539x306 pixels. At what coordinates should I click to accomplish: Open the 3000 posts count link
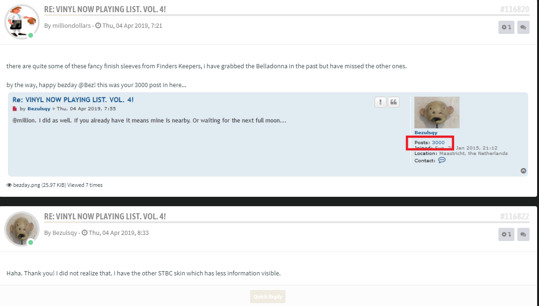pyautogui.click(x=438, y=142)
